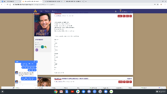
Task: Open the chat tab options (three dots)
Action: point(36,88)
